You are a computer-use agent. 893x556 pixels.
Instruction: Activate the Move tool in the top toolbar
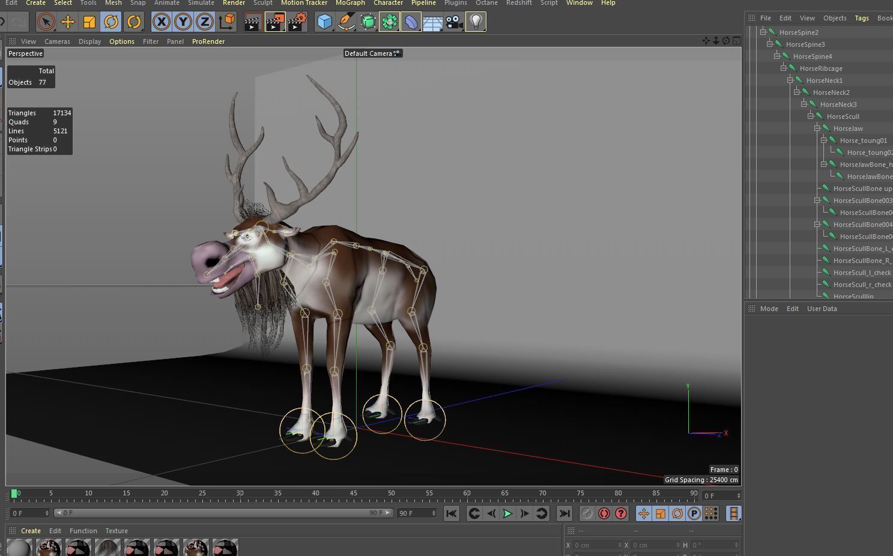click(68, 22)
